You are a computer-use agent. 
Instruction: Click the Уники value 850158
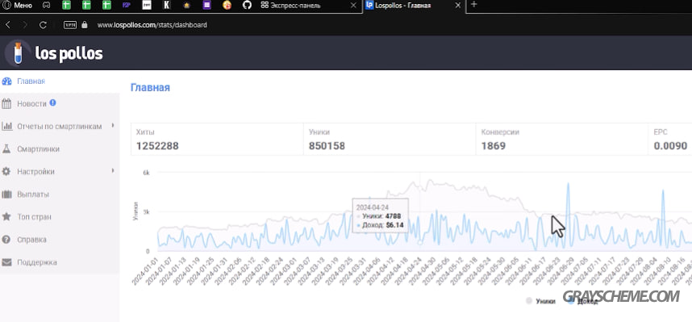tap(327, 146)
